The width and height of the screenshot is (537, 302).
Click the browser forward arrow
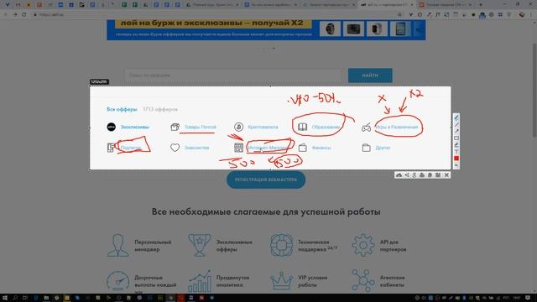click(x=15, y=15)
